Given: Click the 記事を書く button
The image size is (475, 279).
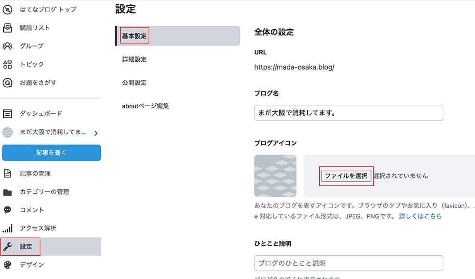Looking at the screenshot, I should click(x=51, y=153).
